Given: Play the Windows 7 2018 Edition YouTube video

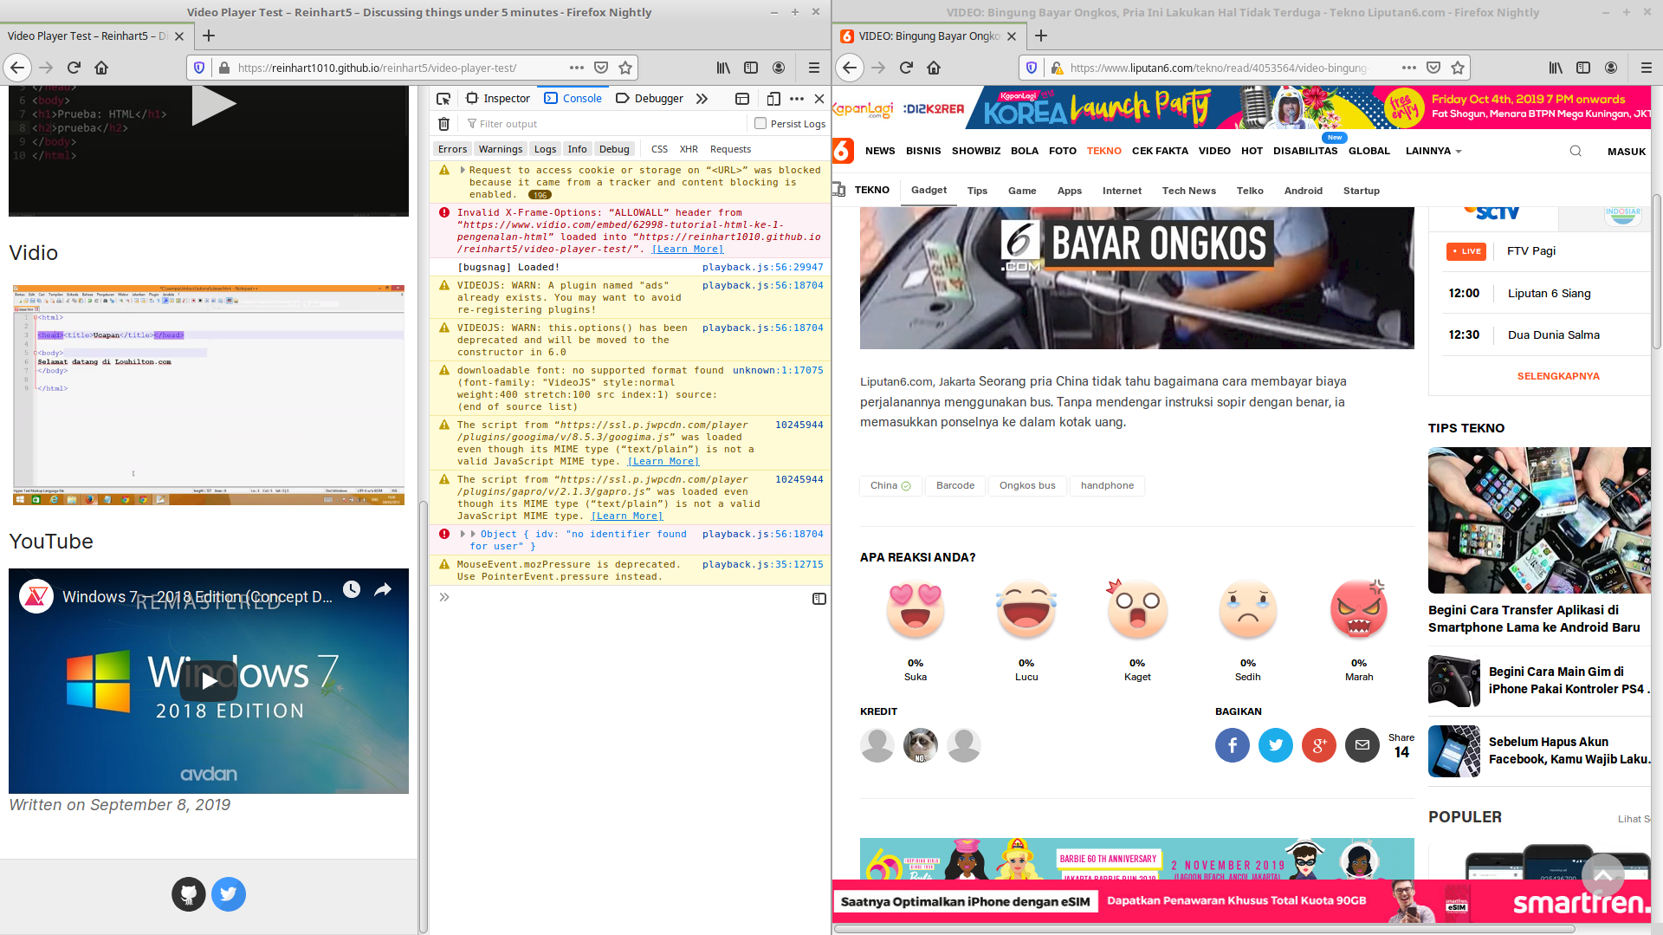Looking at the screenshot, I should (209, 681).
